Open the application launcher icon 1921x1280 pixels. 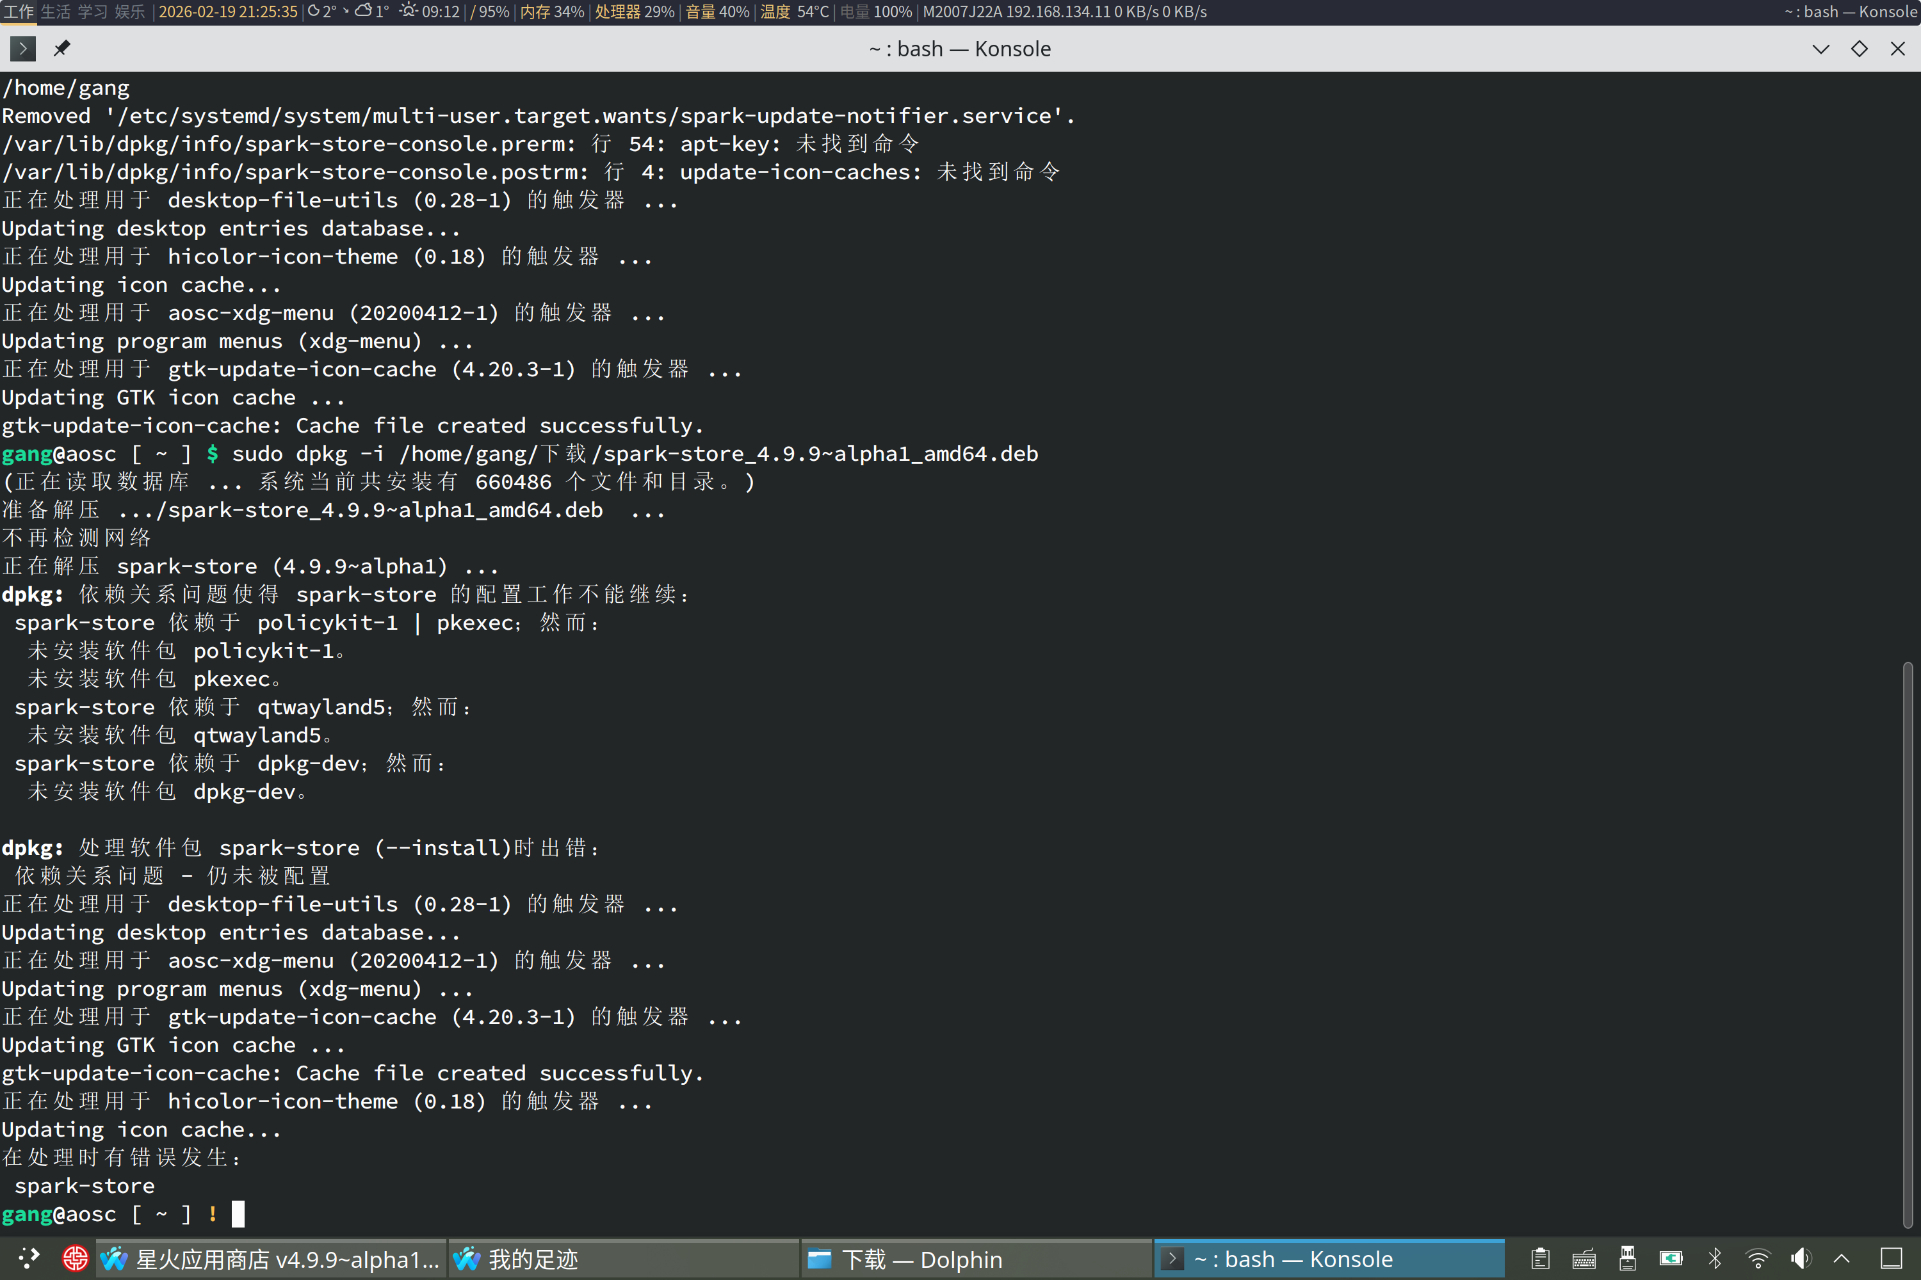coord(29,1259)
